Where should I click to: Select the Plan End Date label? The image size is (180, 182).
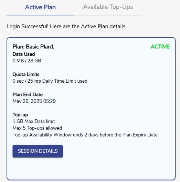coord(28,95)
